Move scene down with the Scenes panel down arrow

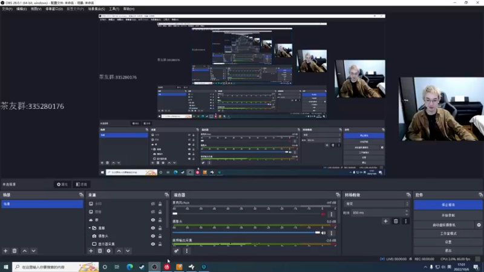click(33, 251)
